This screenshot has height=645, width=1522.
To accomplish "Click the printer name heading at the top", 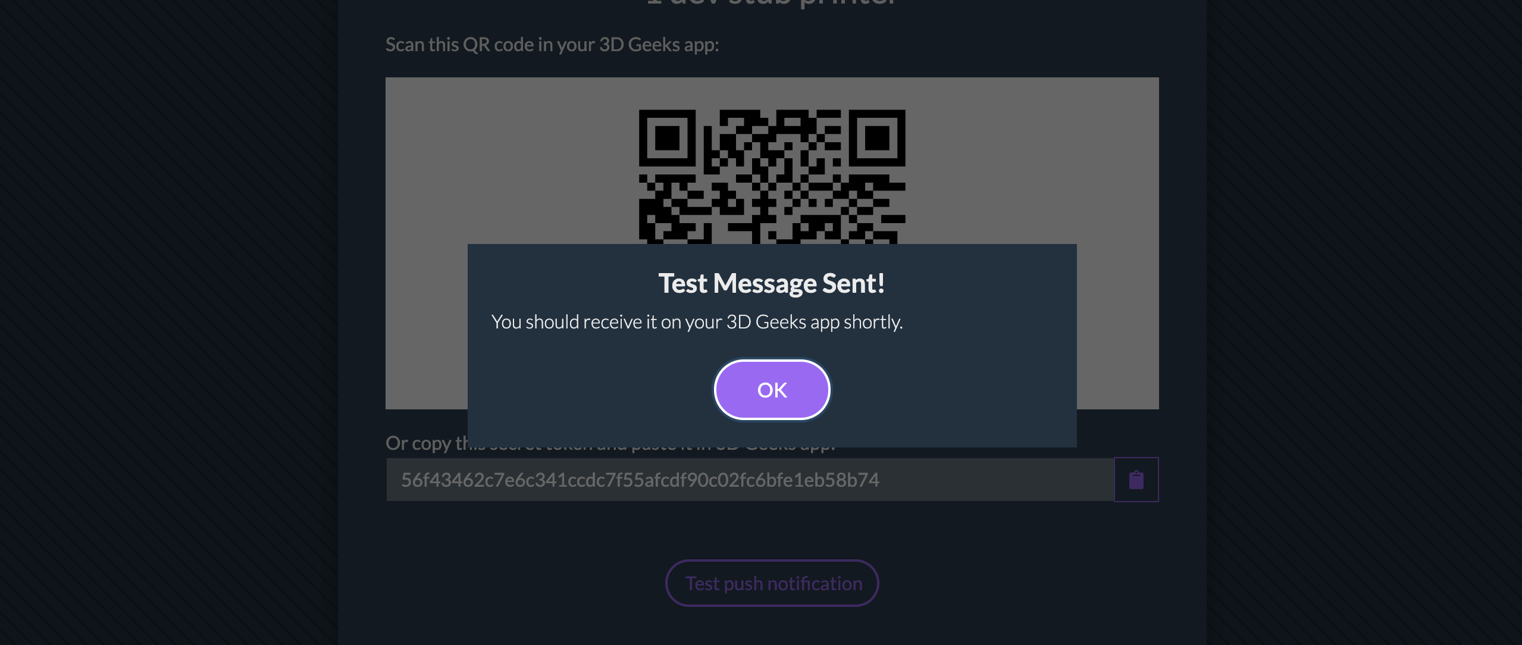I will 772,4.
